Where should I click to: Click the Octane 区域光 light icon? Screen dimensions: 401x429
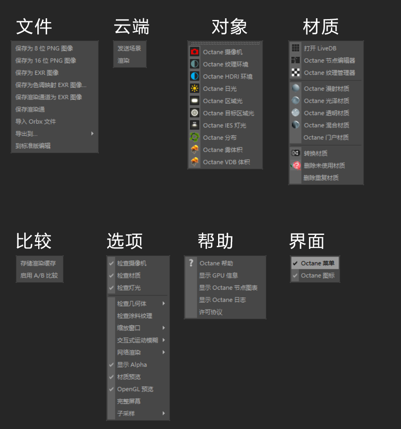coord(195,101)
